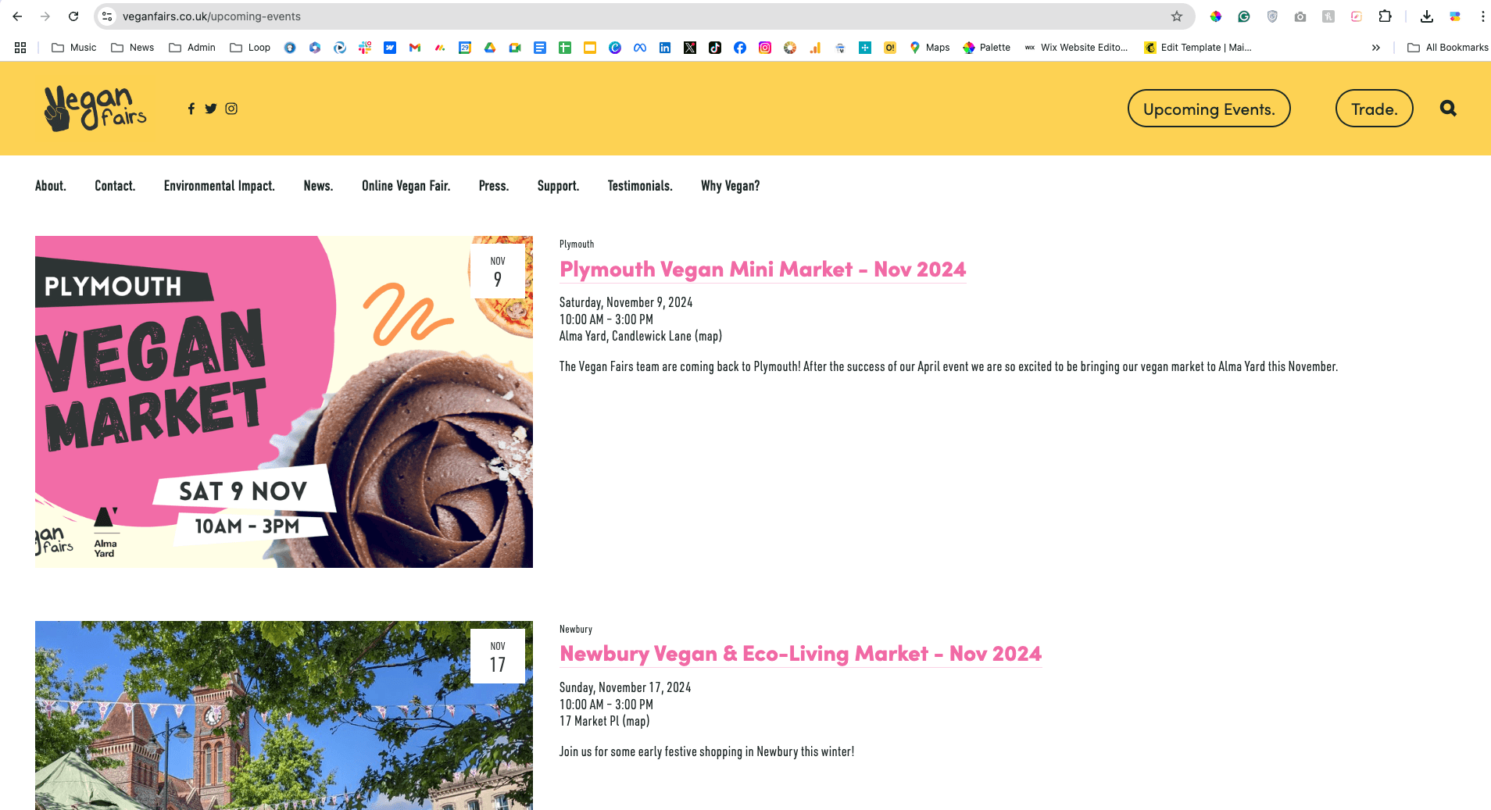Click the Upcoming Events. button

tap(1209, 109)
